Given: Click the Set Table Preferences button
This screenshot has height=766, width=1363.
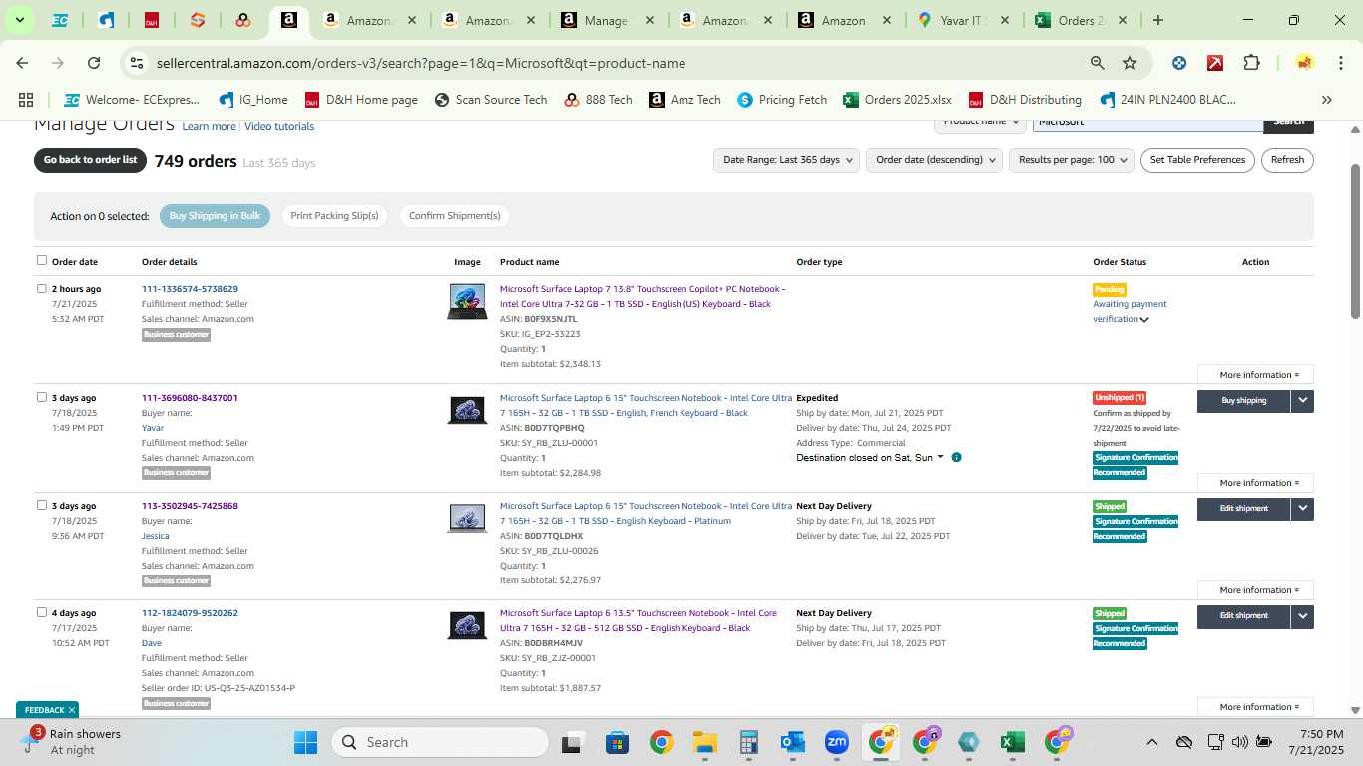Looking at the screenshot, I should (x=1197, y=160).
